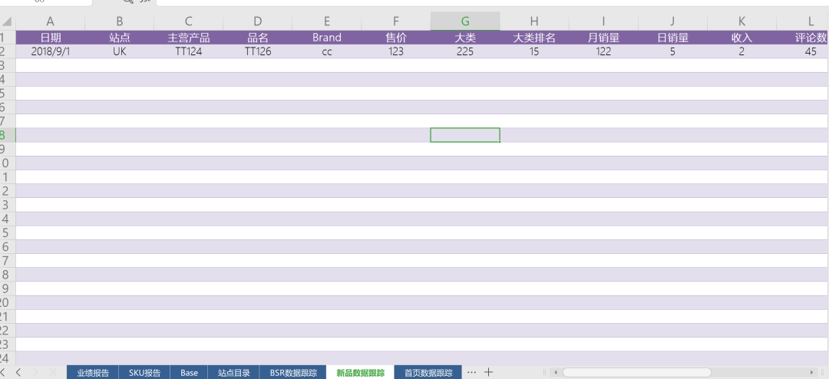Viewport: 829px width, 379px height.
Task: Select column K header
Action: tap(741, 21)
